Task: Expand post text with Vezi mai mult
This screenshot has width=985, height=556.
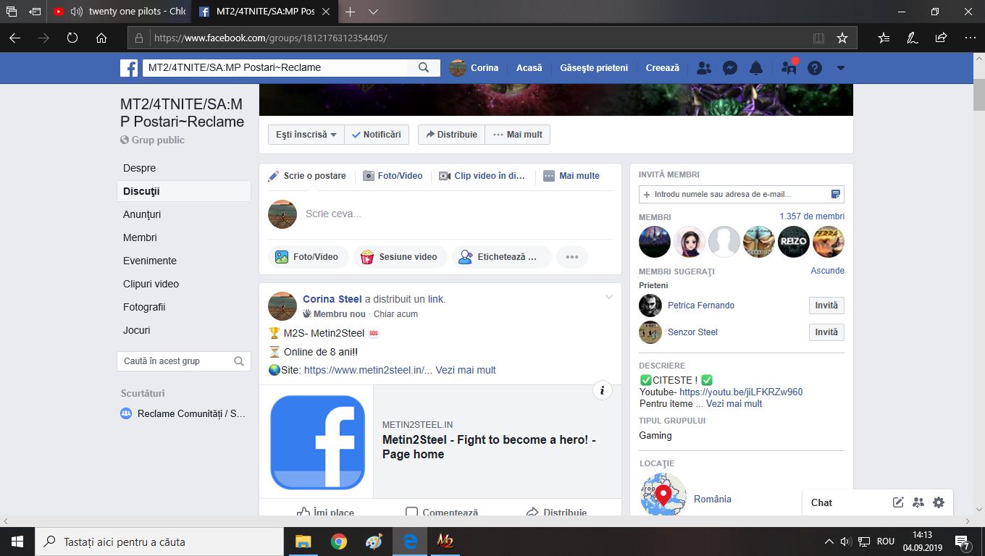Action: click(x=466, y=370)
